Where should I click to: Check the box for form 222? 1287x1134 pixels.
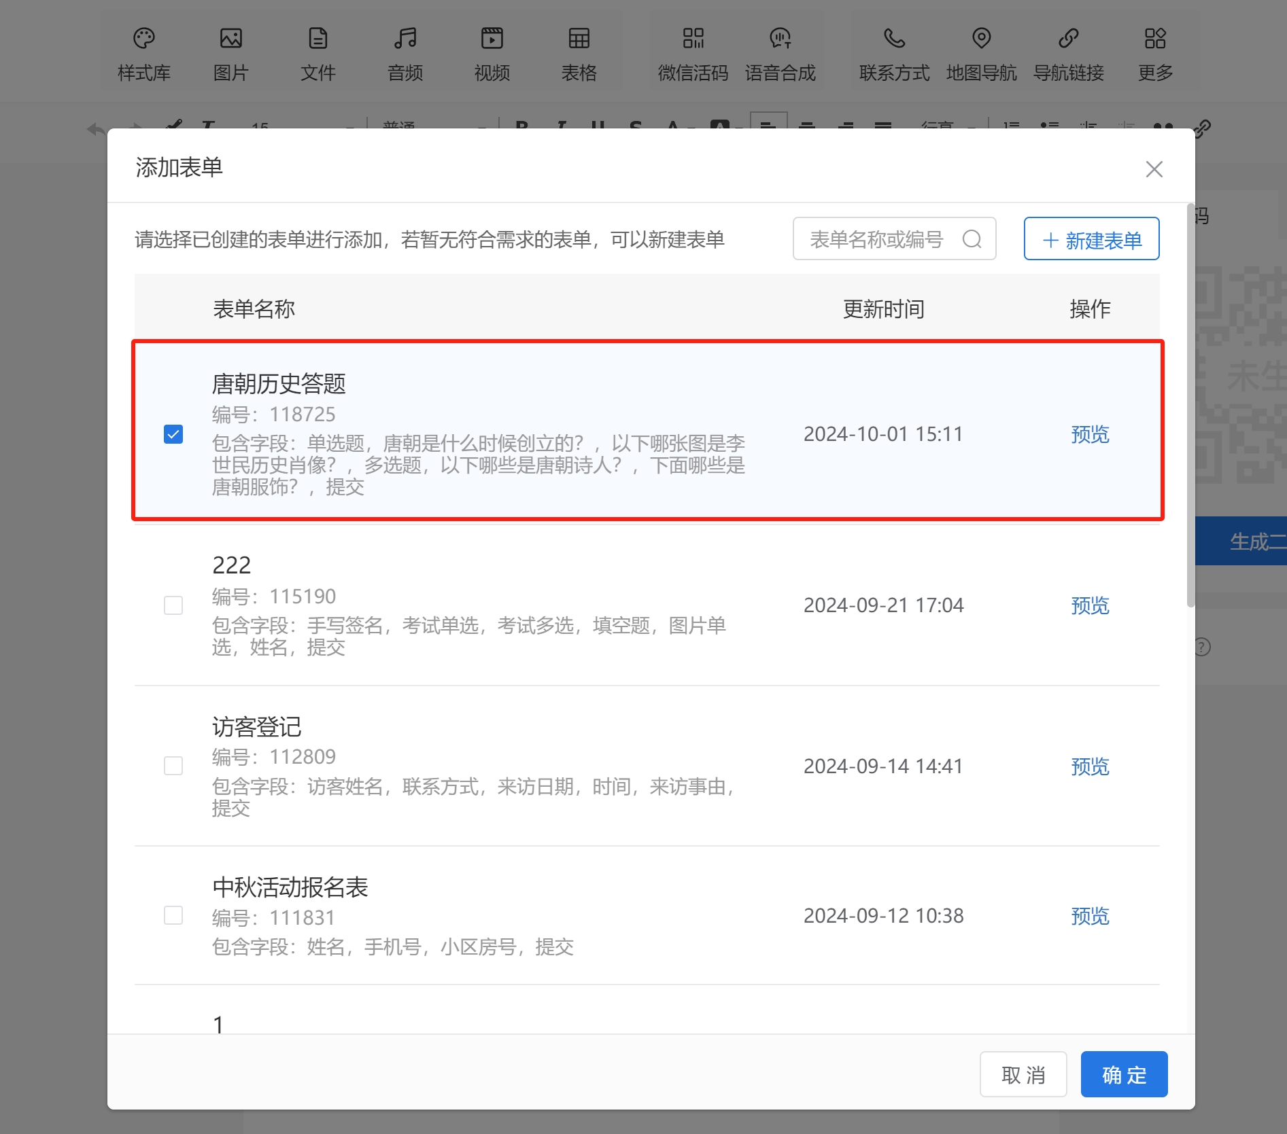pyautogui.click(x=173, y=605)
